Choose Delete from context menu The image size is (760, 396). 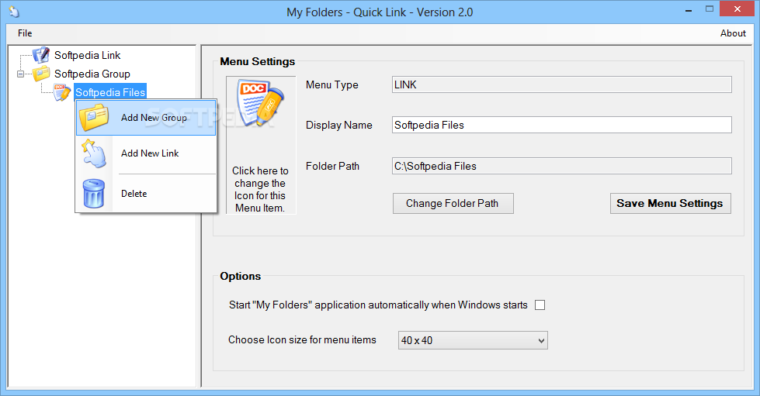146,194
